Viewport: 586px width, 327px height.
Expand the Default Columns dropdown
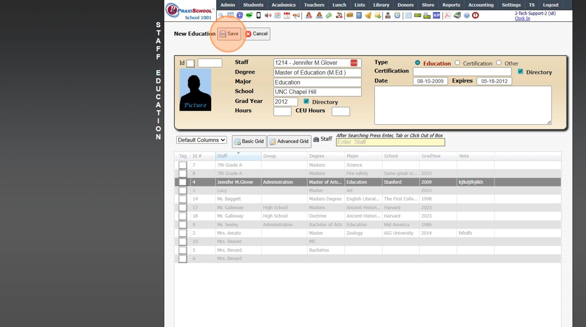click(x=201, y=140)
